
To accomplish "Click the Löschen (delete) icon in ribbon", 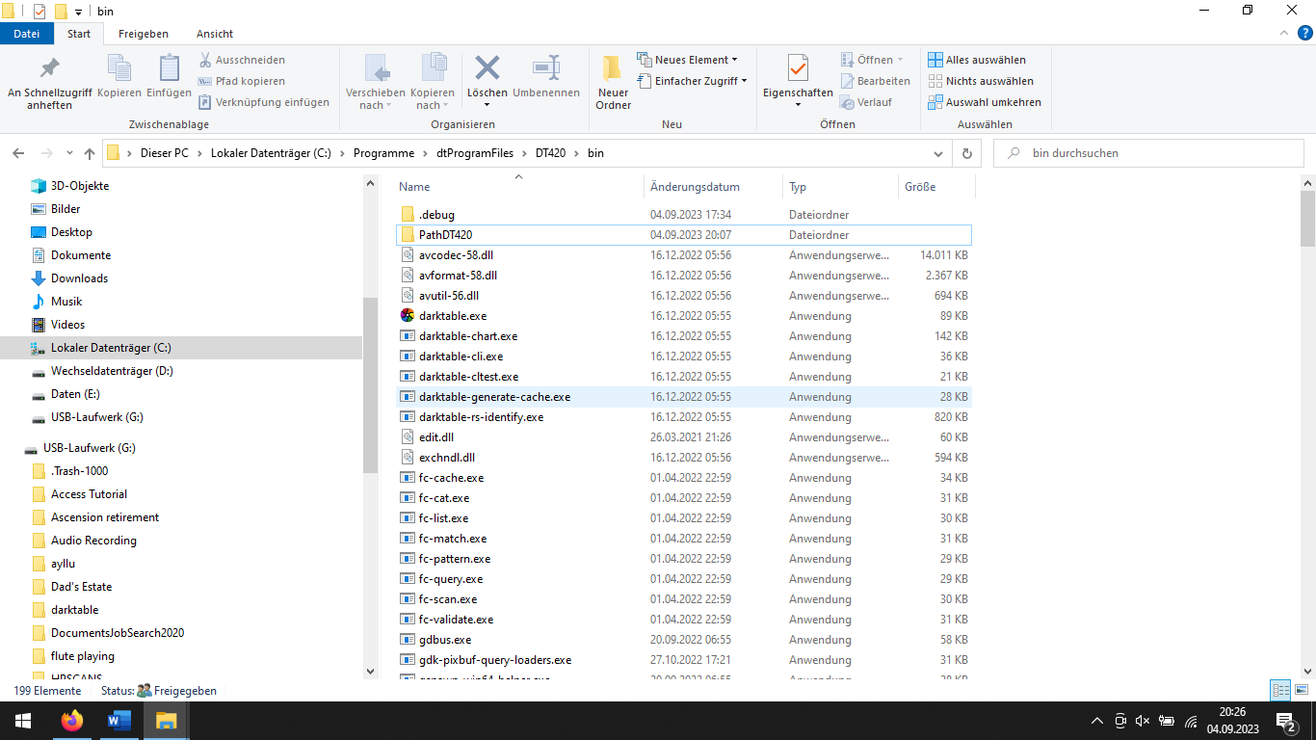I will click(x=487, y=70).
